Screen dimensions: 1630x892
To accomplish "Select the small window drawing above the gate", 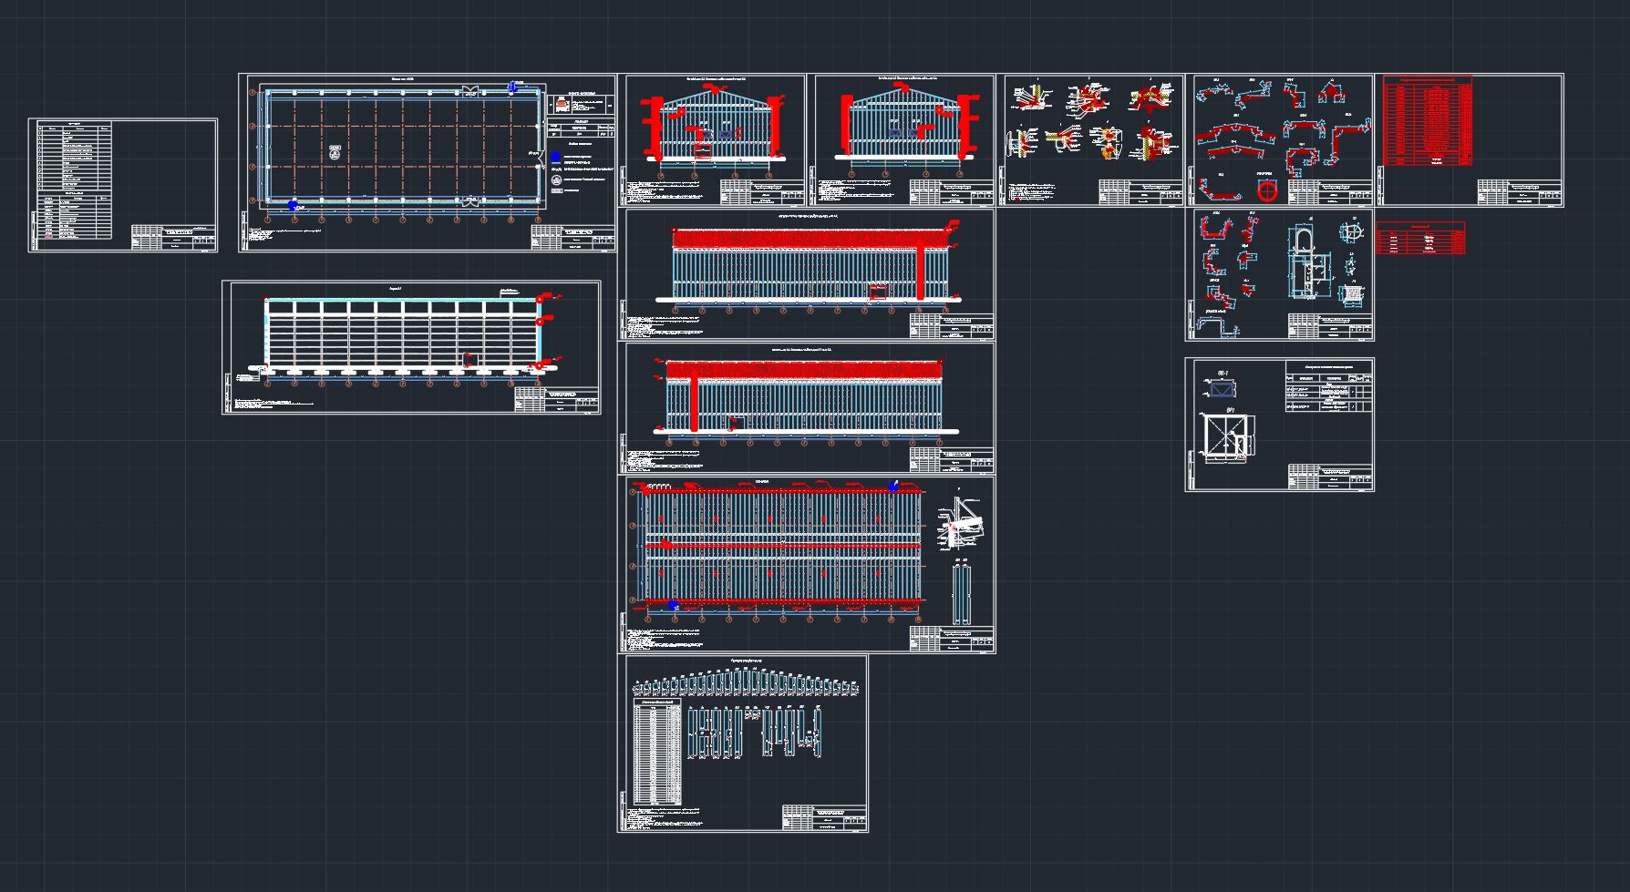I will point(1221,389).
